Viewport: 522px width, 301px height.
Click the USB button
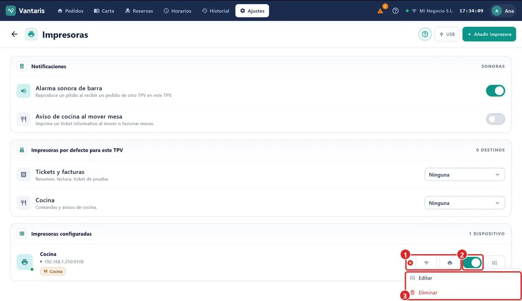pyautogui.click(x=447, y=34)
